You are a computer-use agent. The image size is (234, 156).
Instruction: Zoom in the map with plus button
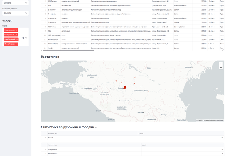221,64
